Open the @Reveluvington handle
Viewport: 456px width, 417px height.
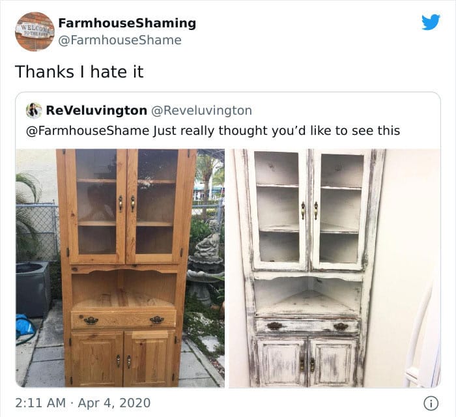(x=201, y=111)
